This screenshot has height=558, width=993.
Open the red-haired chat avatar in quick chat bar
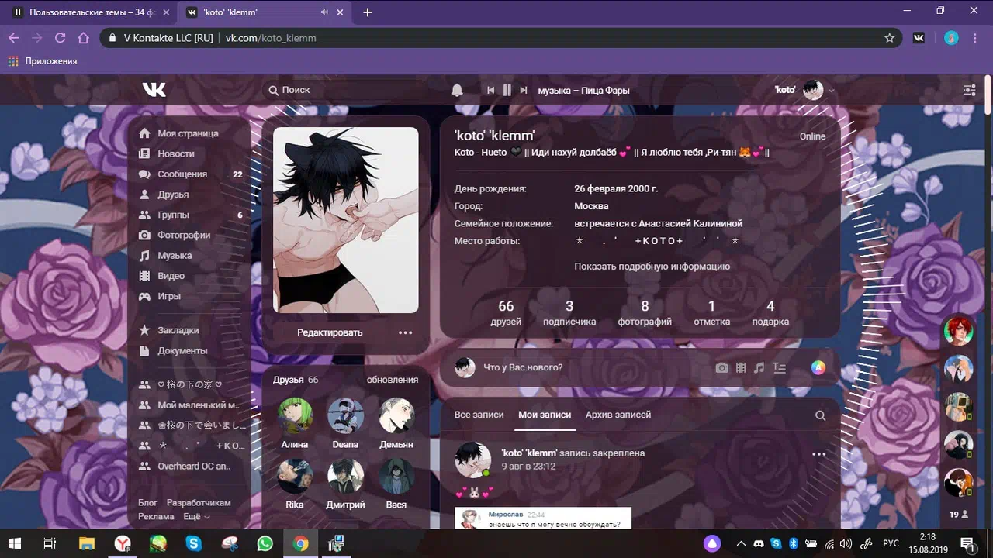[959, 331]
